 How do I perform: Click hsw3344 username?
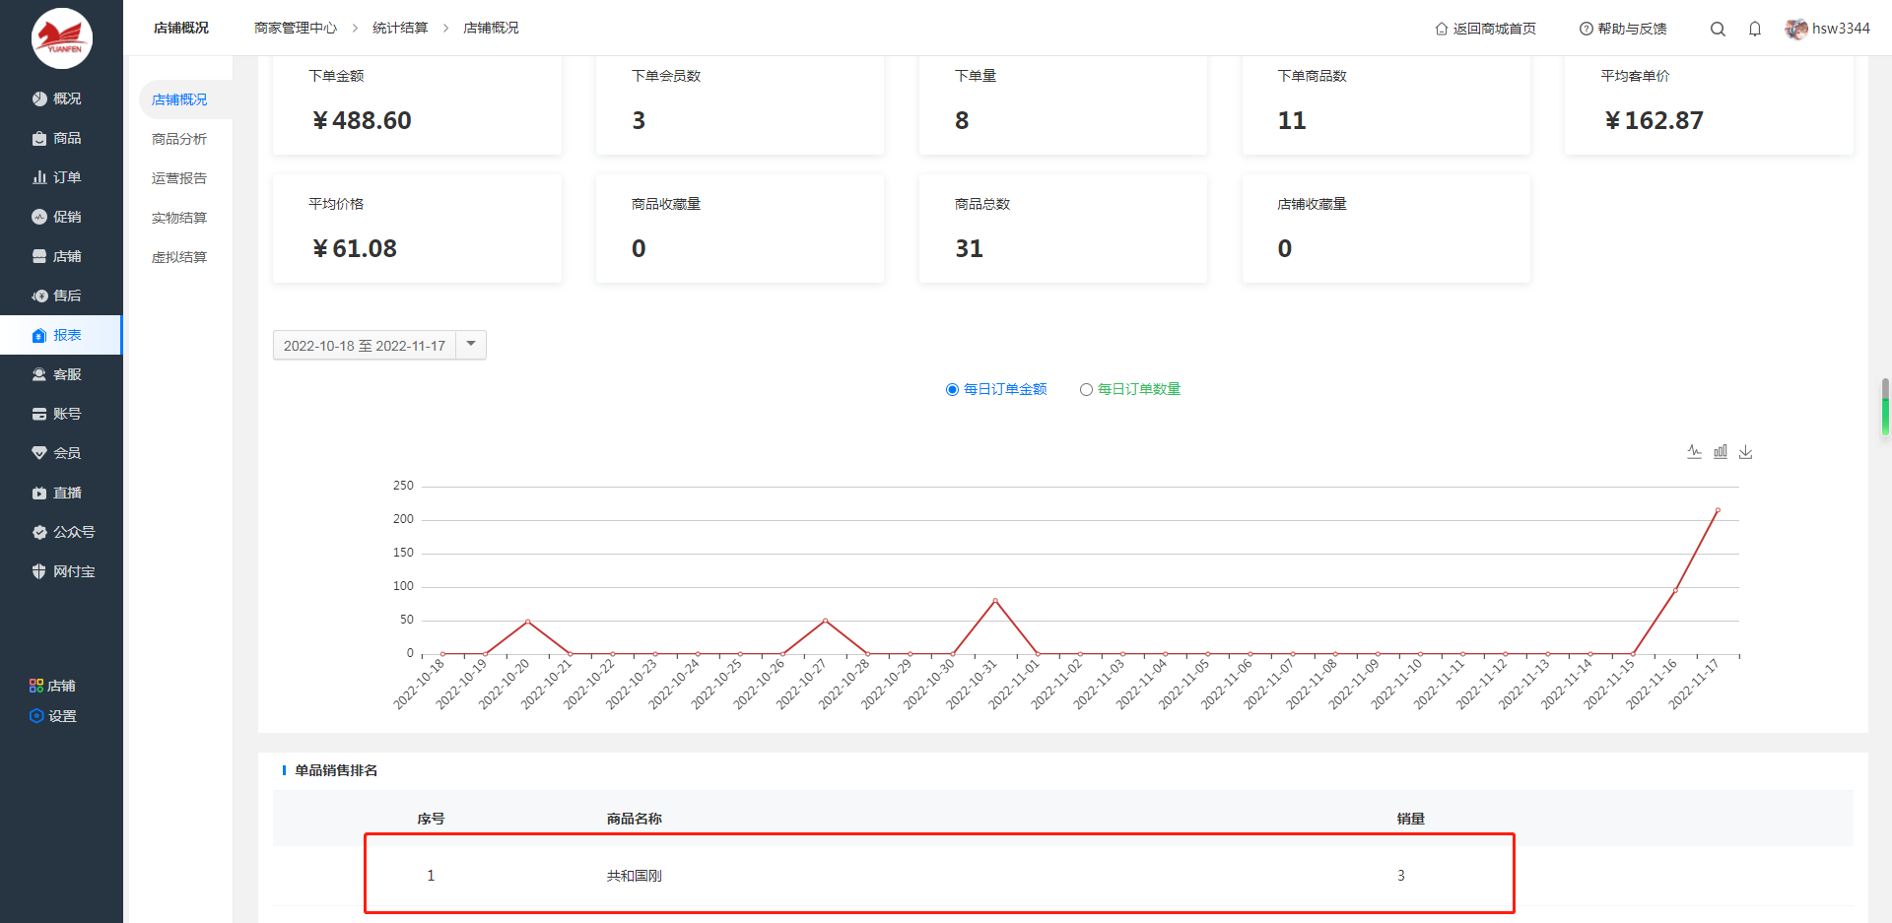click(x=1841, y=29)
